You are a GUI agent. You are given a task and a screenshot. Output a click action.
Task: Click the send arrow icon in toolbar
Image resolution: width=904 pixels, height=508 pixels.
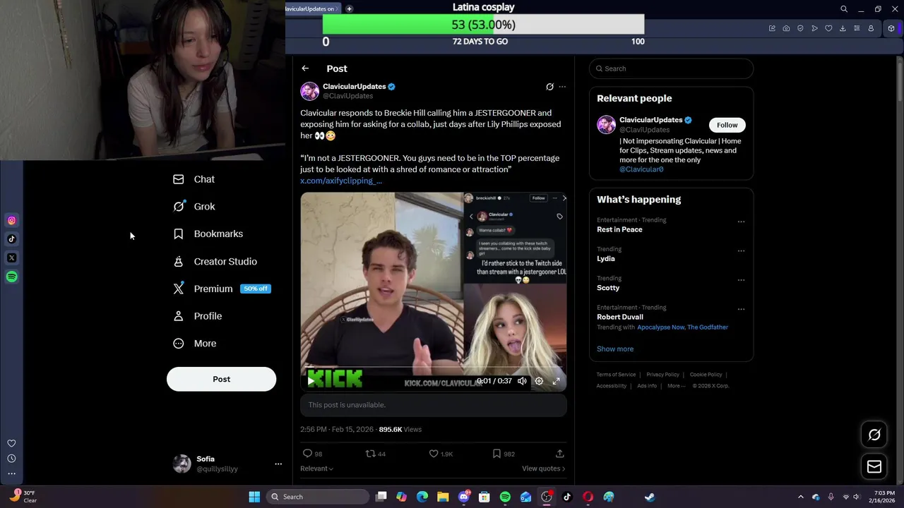[x=814, y=28]
